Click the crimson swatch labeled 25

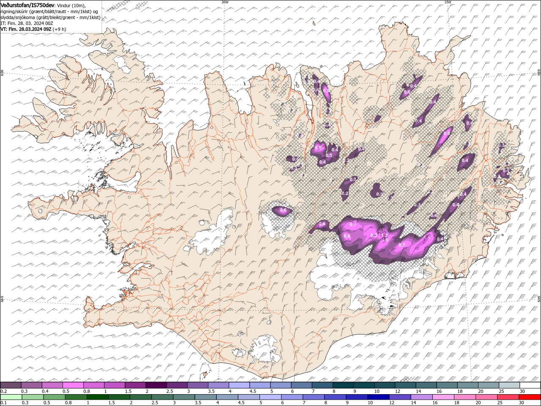pos(508,397)
